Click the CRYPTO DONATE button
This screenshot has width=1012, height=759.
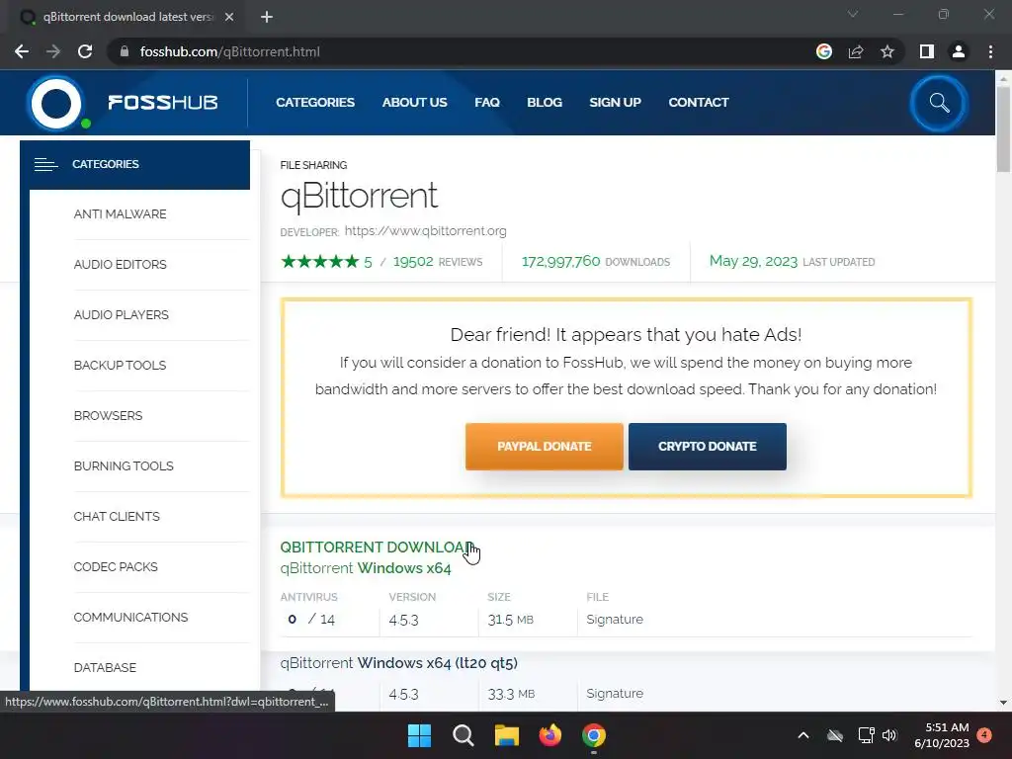coord(708,447)
